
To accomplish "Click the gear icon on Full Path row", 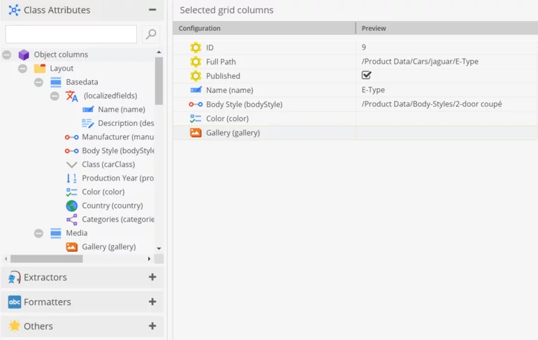I will (x=196, y=62).
